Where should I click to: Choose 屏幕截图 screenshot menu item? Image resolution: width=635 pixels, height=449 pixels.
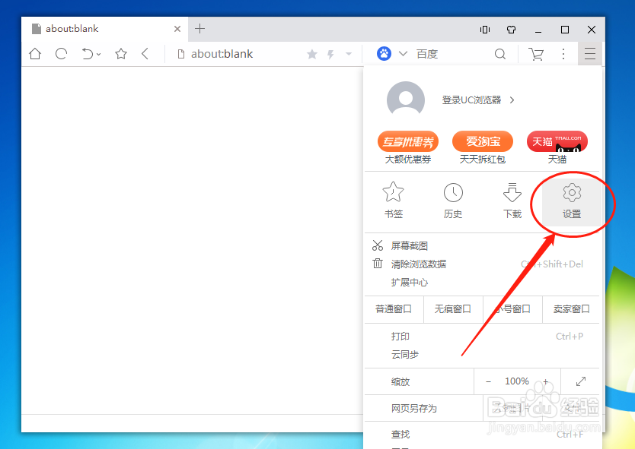point(482,245)
